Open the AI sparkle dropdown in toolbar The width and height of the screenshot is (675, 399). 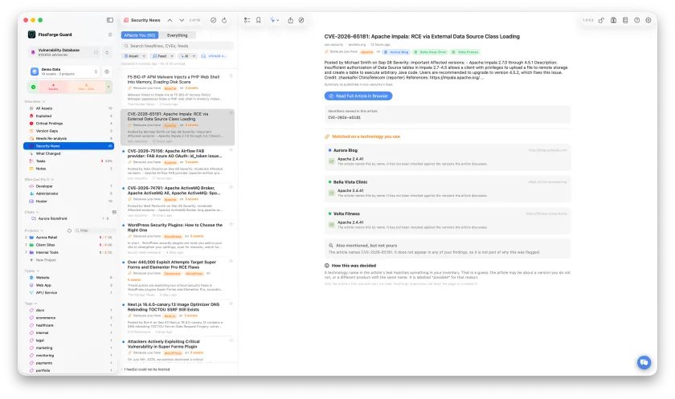pos(274,20)
